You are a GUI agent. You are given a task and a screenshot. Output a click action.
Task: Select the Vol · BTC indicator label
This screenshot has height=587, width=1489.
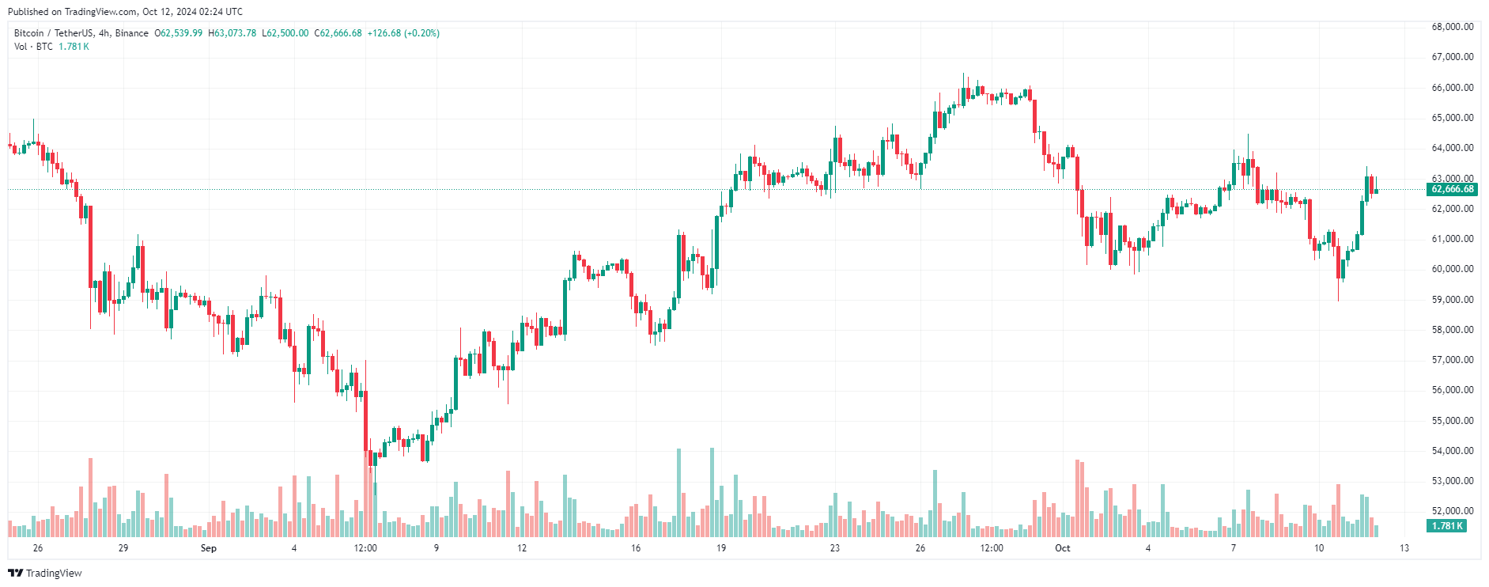point(33,47)
